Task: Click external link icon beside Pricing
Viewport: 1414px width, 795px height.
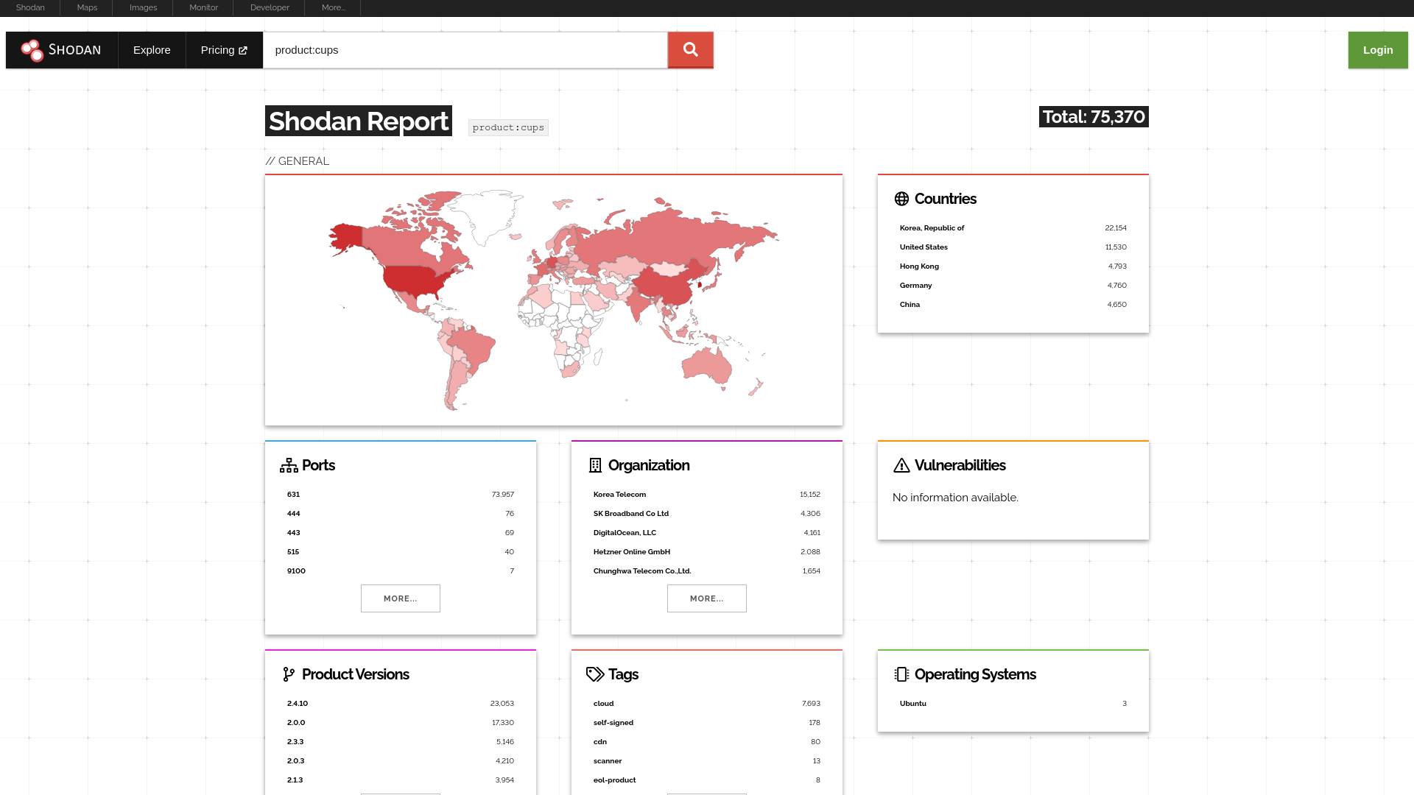Action: 243,50
